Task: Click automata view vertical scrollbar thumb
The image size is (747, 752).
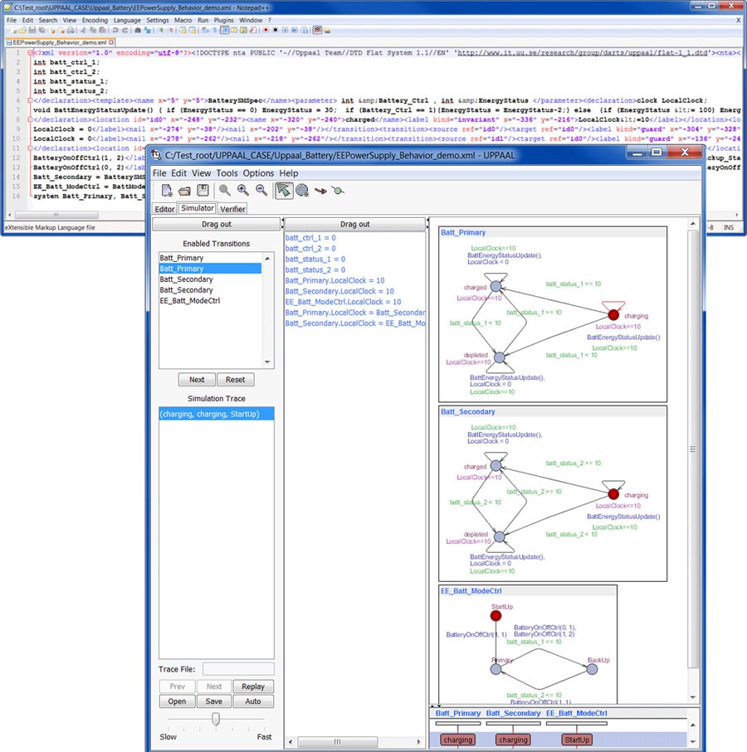Action: 693,449
